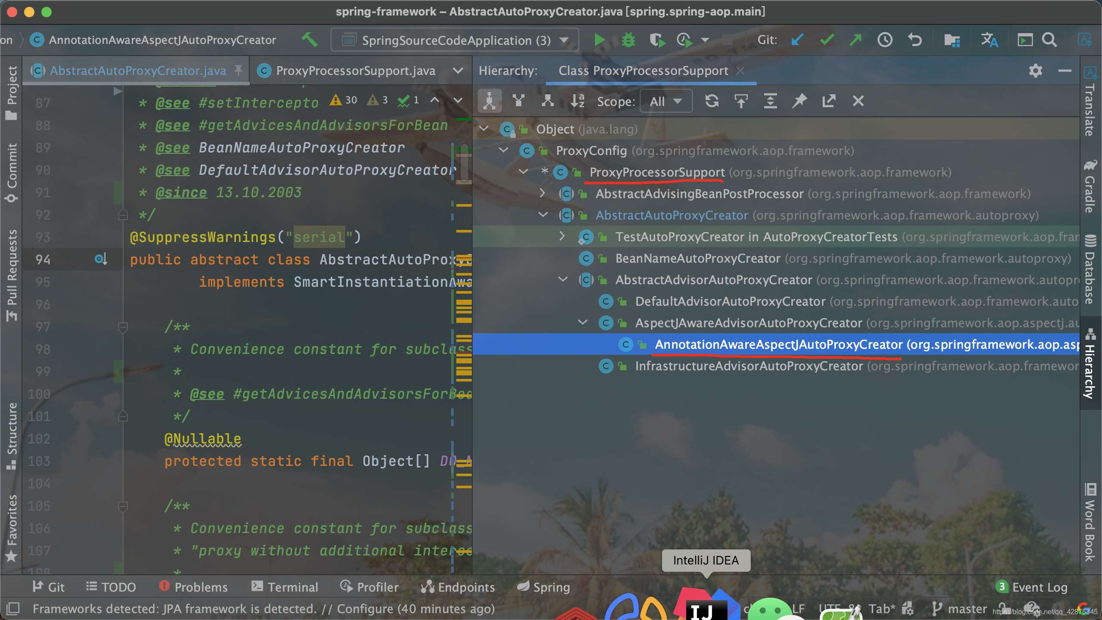Toggle class hierarchy view button
1102x620 pixels.
click(489, 101)
